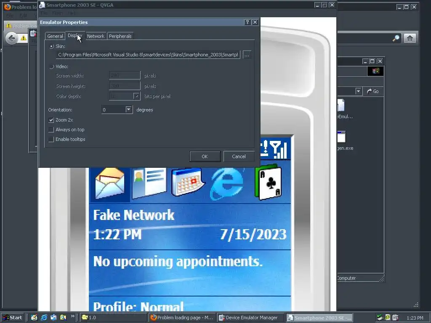431x323 pixels.
Task: Check the Enable tooltips option
Action: pos(51,139)
